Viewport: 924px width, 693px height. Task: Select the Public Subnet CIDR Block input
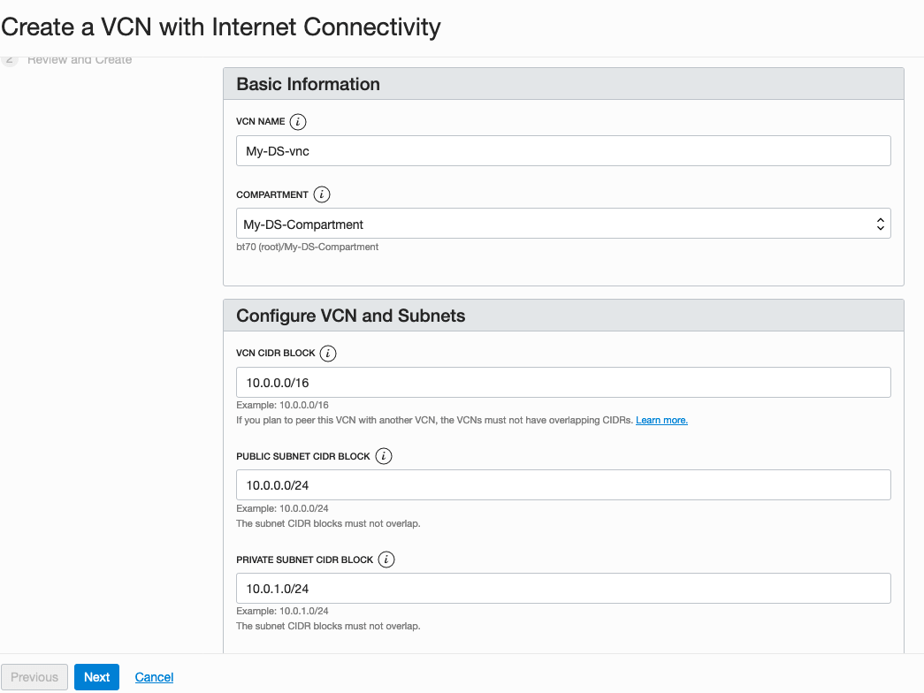(x=563, y=485)
